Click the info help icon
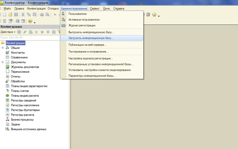 tap(154, 15)
